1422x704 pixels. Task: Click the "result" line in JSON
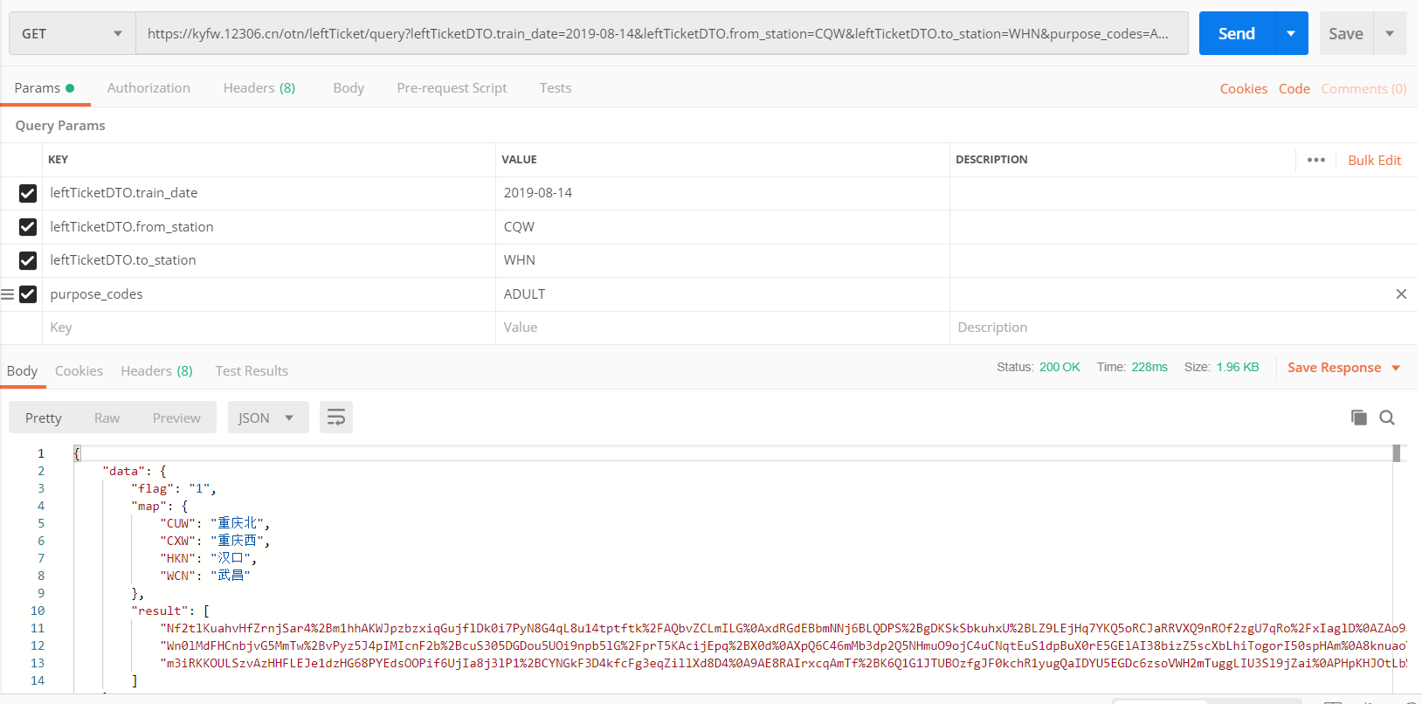pos(170,611)
